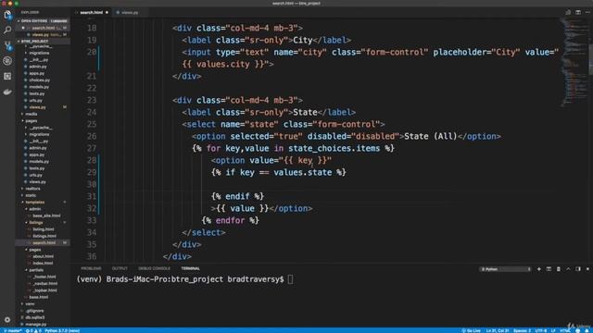Collapse the templates folder
The image size is (593, 333).
(35, 202)
